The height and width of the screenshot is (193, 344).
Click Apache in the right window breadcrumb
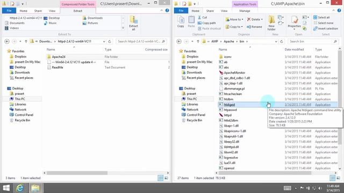tap(228, 41)
